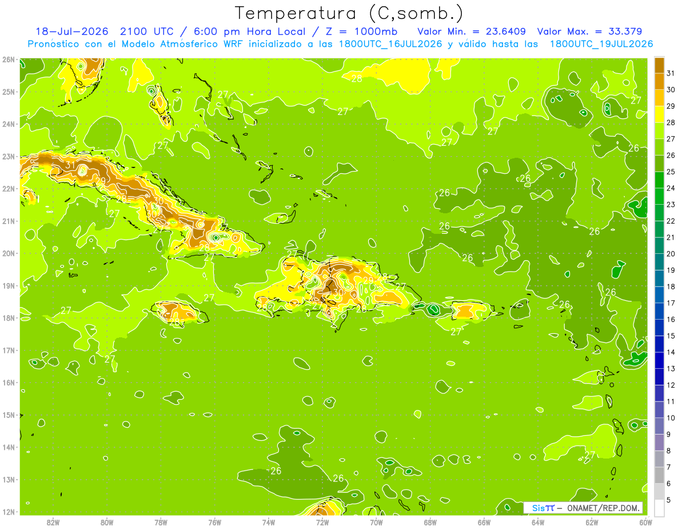Click the "66W" longitude axis label
Image resolution: width=686 pixels, height=530 pixels.
[484, 522]
